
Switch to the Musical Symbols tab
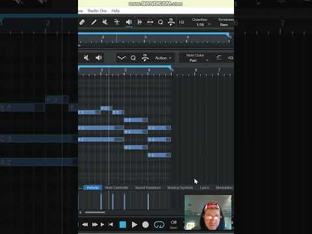coord(180,188)
